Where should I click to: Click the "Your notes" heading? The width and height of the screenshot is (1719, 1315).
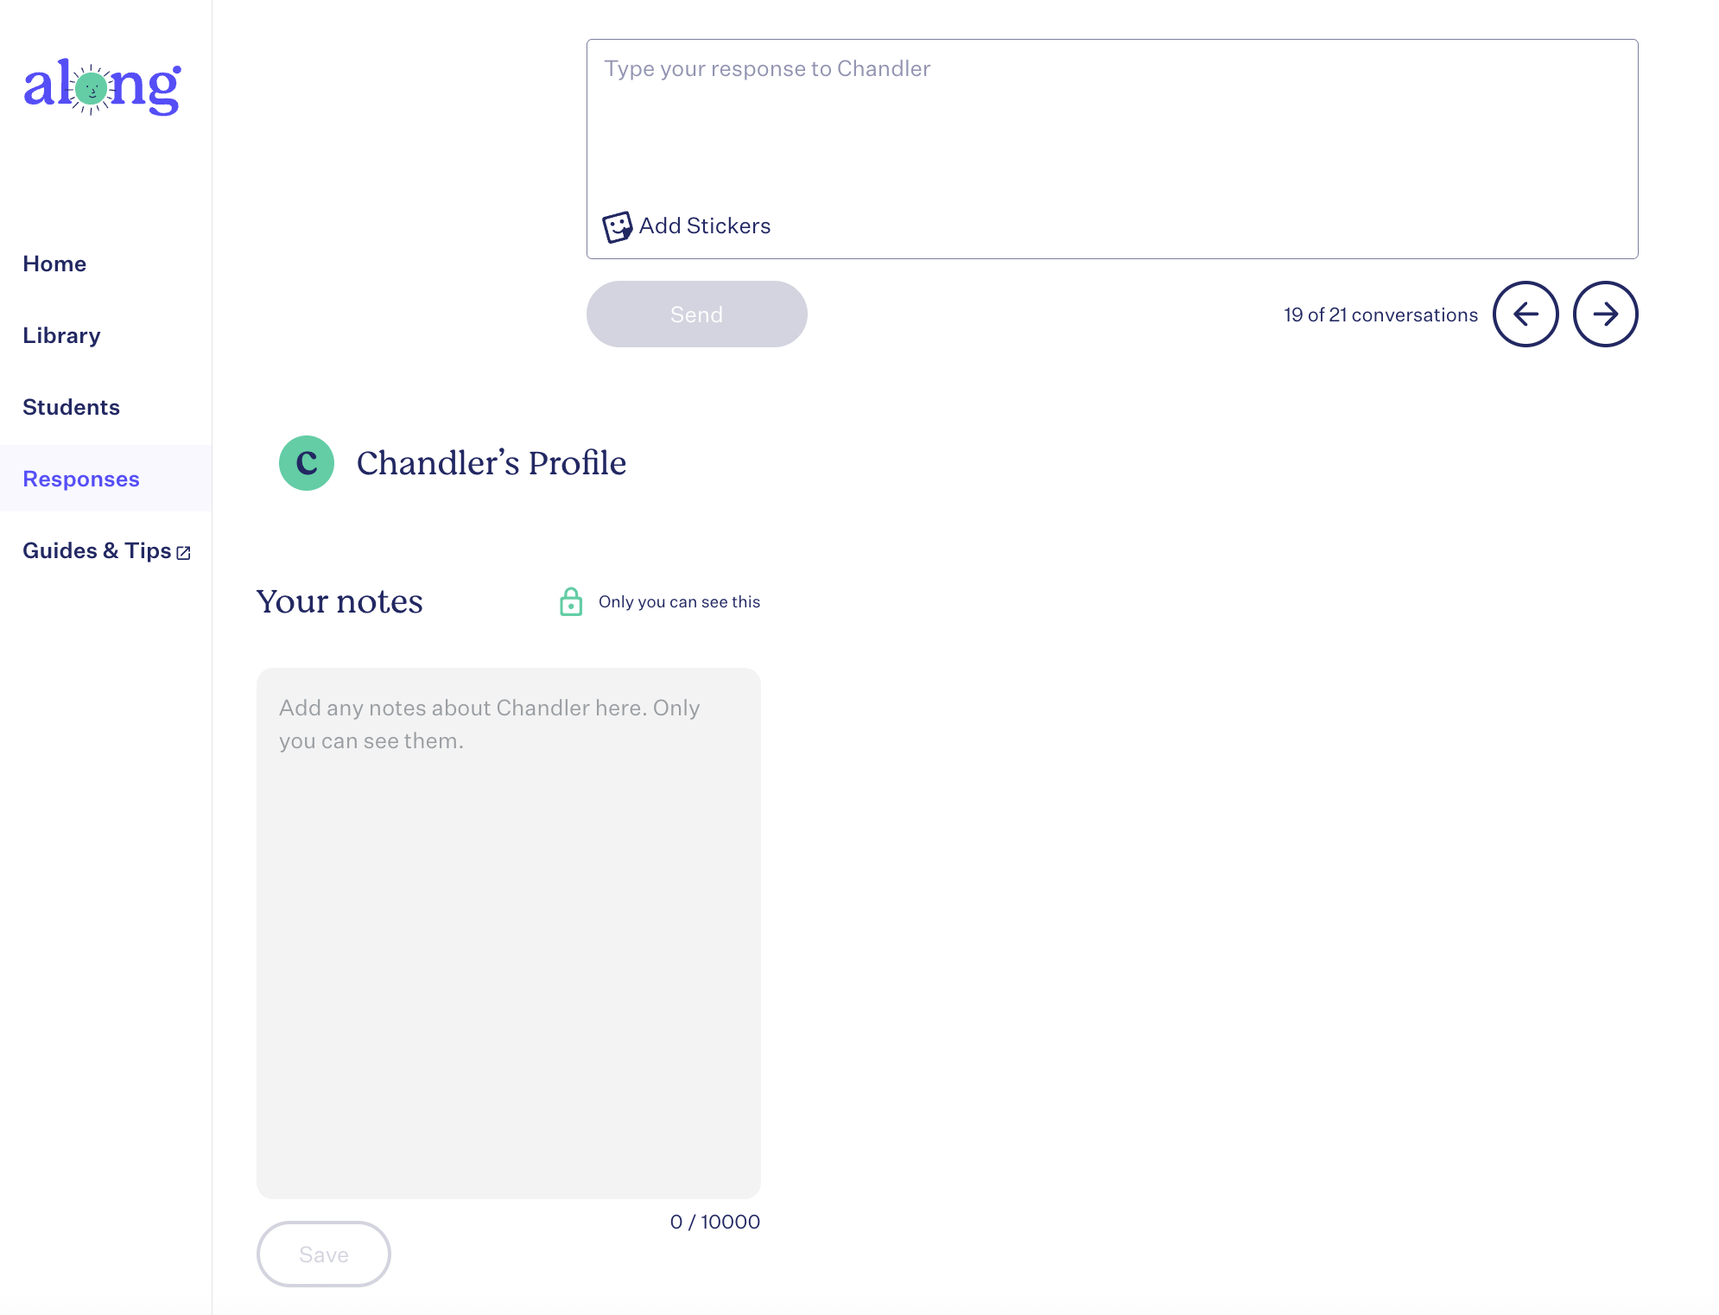pyautogui.click(x=339, y=601)
